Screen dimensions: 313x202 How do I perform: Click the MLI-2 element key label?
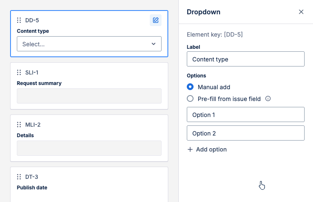(33, 125)
